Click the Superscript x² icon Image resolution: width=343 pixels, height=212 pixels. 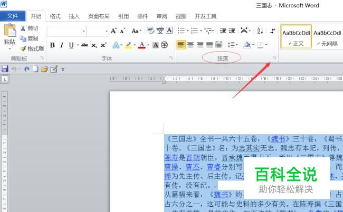[x=103, y=45]
